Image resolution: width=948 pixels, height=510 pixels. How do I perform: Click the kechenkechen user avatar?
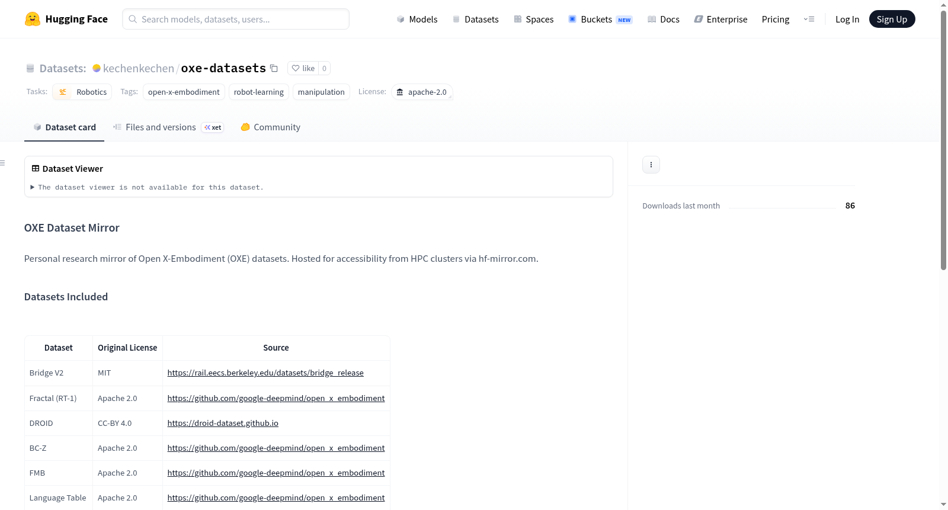(97, 68)
